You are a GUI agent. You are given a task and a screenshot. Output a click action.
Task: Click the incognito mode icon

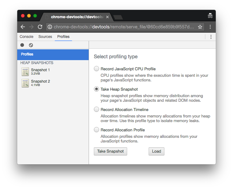pos(210,16)
